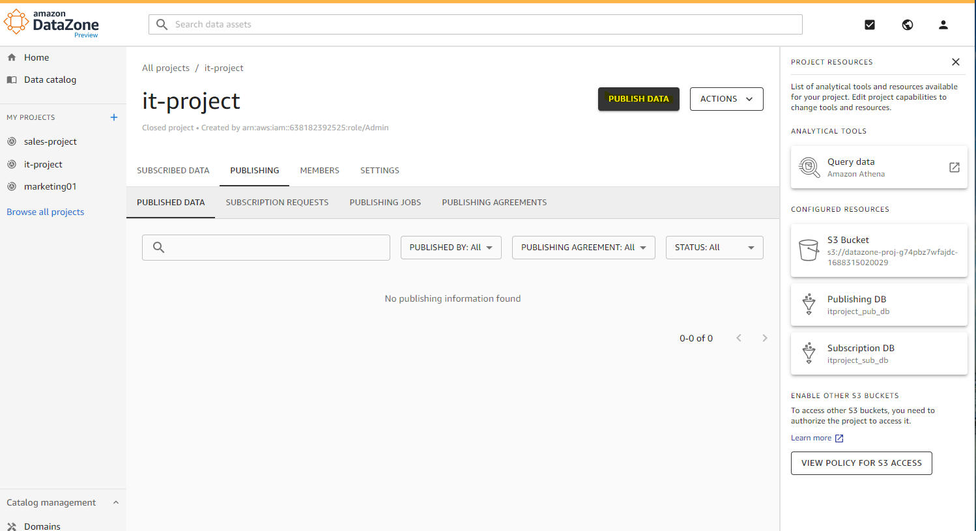The height and width of the screenshot is (531, 976).
Task: Focus the Search data assets field
Action: pos(476,25)
